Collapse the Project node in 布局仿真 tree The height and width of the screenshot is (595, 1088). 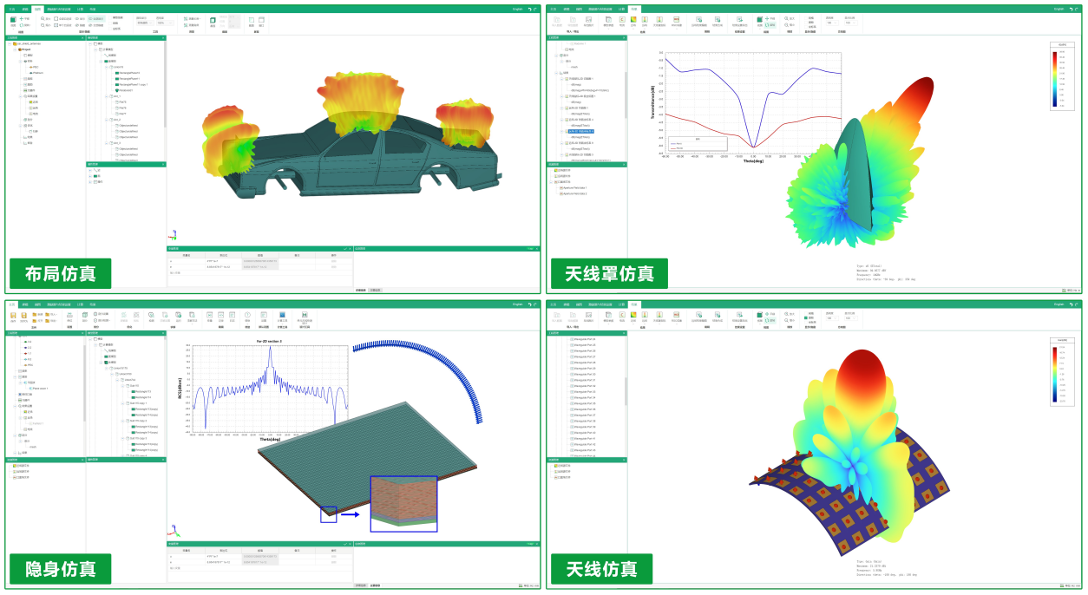pyautogui.click(x=14, y=49)
